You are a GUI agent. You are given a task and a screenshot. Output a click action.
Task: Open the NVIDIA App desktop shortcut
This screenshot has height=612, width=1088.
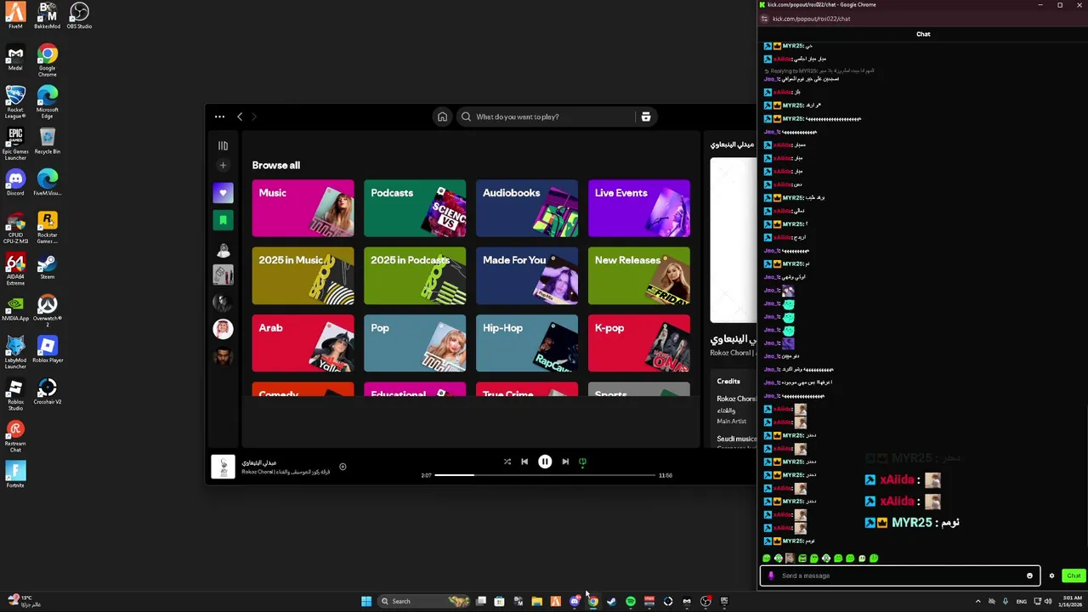[x=15, y=308]
